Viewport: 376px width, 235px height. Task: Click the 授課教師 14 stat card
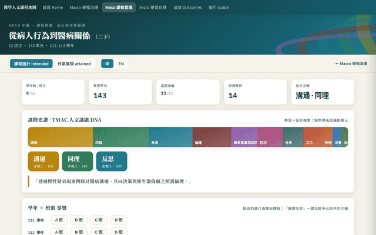click(x=256, y=92)
